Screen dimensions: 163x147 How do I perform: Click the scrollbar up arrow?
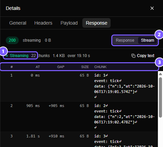click(160, 74)
